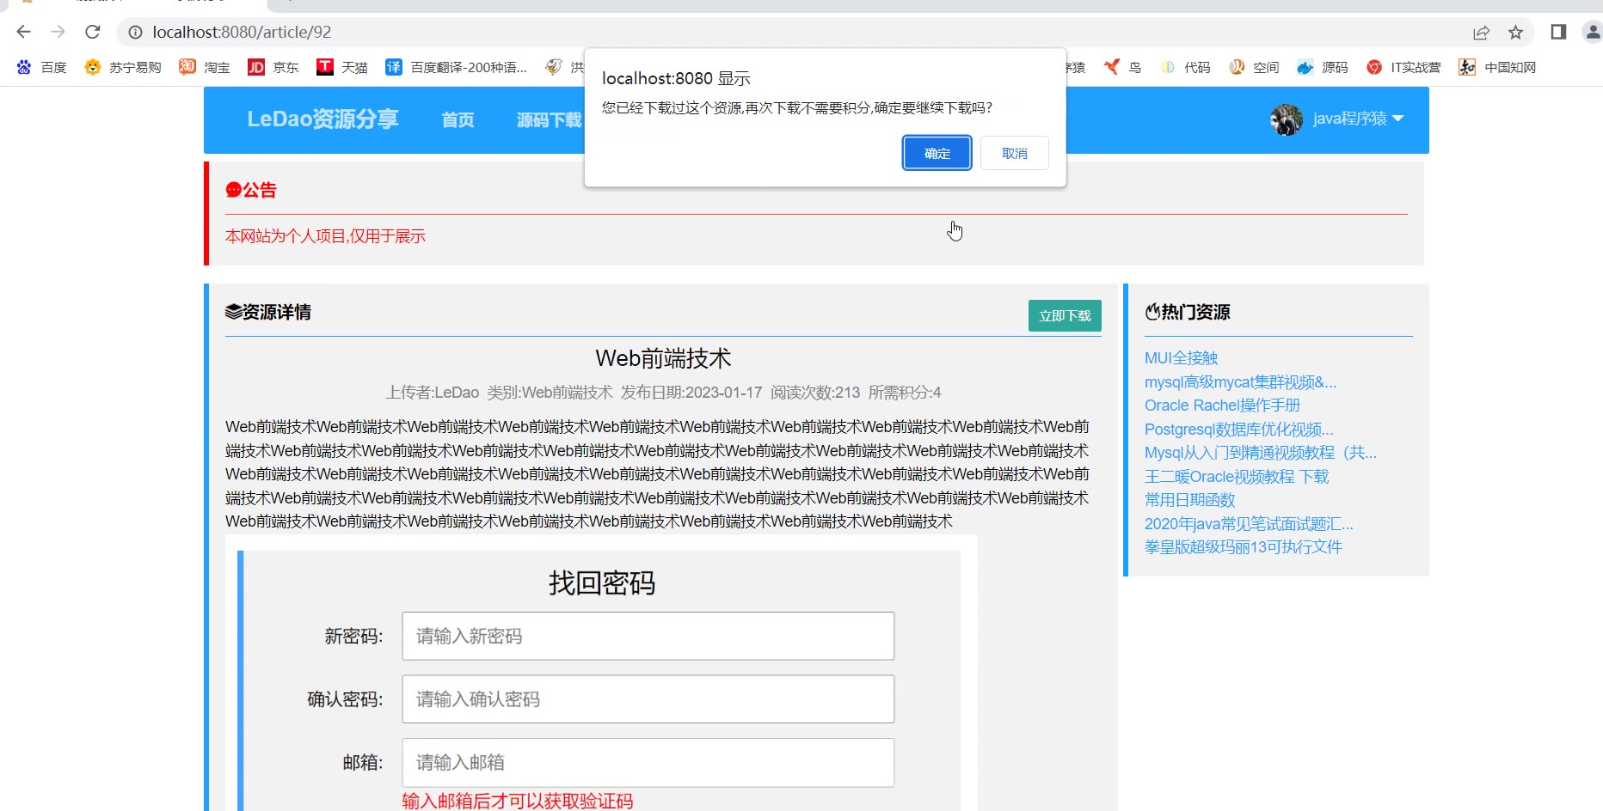Click the 热门资源 section heading
1603x811 pixels.
[1188, 312]
